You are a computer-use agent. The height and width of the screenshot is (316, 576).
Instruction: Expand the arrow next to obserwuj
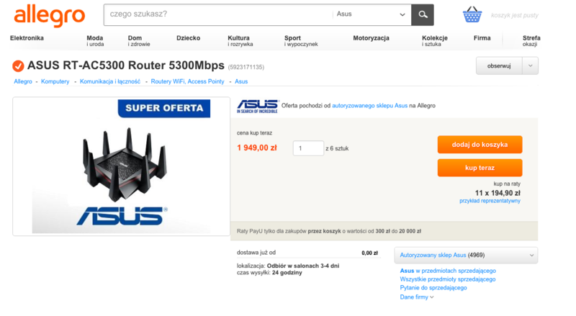click(x=530, y=66)
